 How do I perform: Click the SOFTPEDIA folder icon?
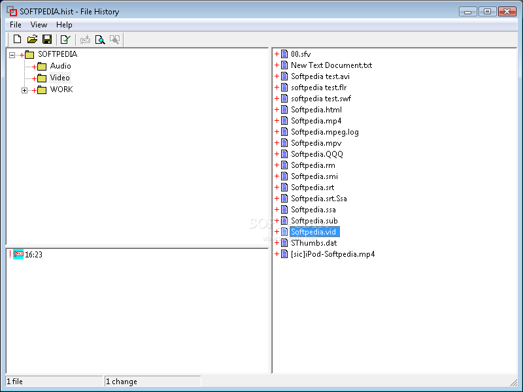click(29, 55)
